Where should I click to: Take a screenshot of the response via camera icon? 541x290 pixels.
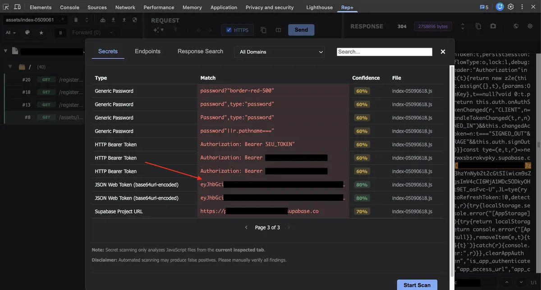[493, 26]
